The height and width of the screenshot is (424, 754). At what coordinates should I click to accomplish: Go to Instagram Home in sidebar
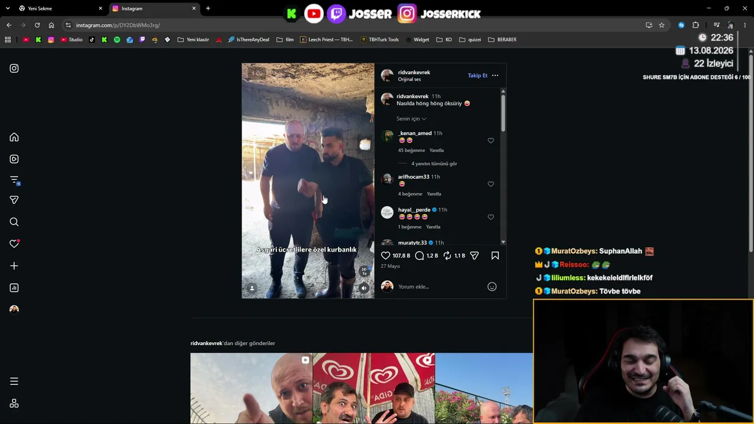click(14, 137)
